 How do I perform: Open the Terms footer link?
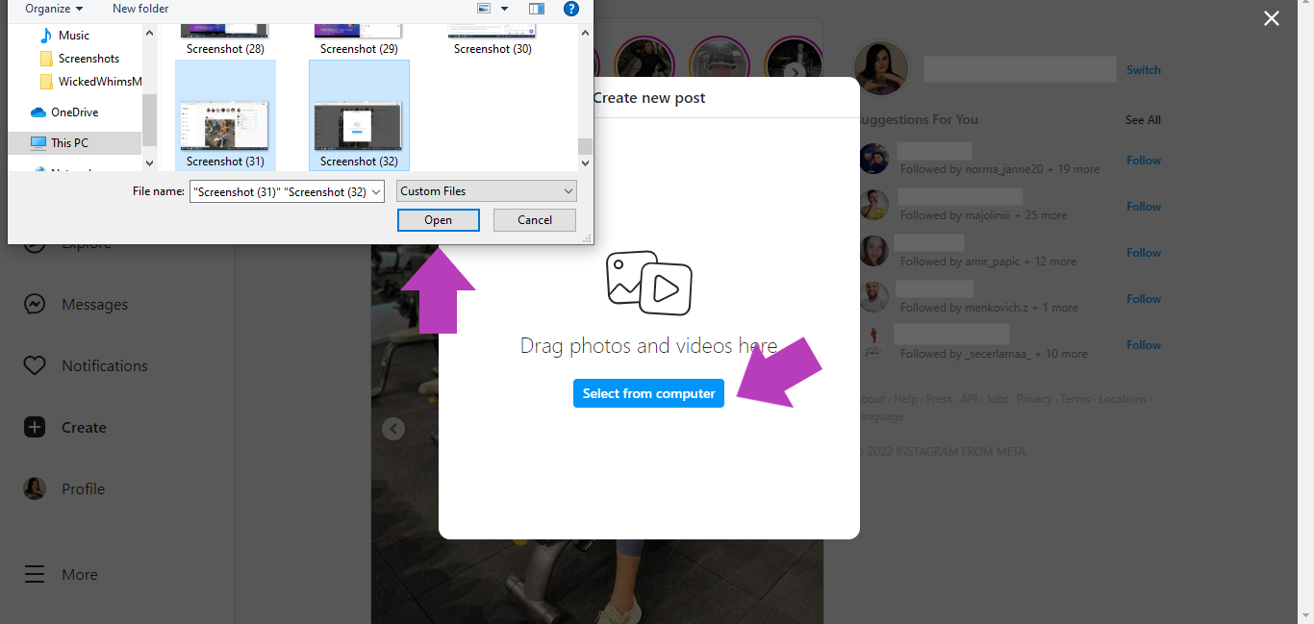tap(1075, 399)
